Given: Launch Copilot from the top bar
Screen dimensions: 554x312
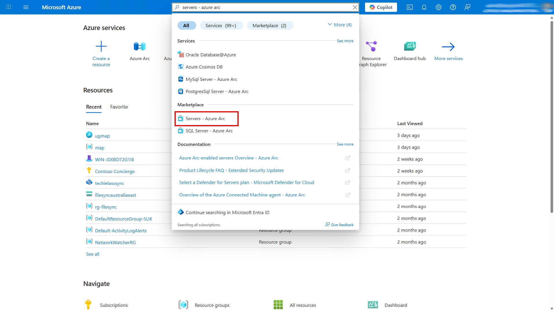Looking at the screenshot, I should pos(381,7).
